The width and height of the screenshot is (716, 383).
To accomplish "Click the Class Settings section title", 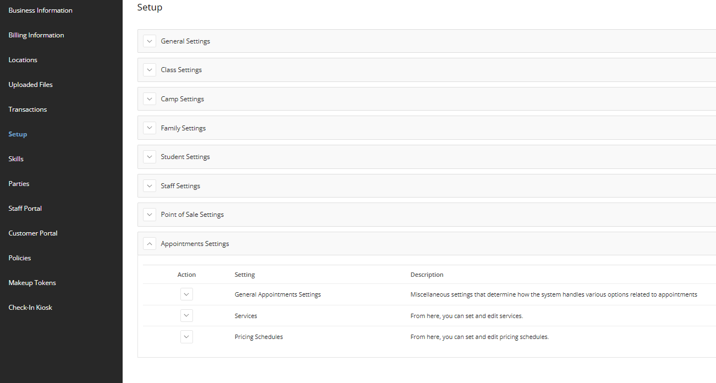I will pos(181,70).
